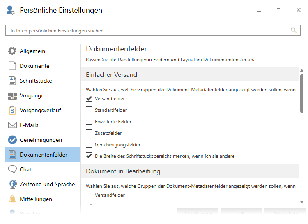
Task: Enable the Standardfelder checkbox
Action: [x=89, y=110]
